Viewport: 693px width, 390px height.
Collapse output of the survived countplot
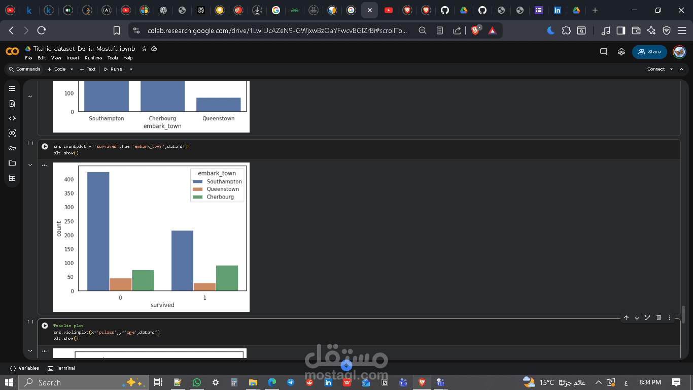(30, 165)
